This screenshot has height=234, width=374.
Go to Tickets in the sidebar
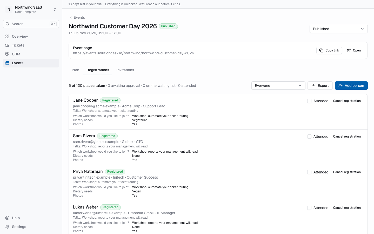coord(31,45)
